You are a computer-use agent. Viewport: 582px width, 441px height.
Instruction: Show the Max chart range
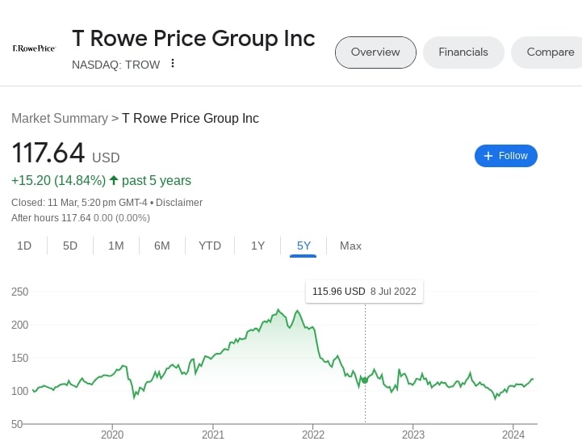pyautogui.click(x=350, y=246)
